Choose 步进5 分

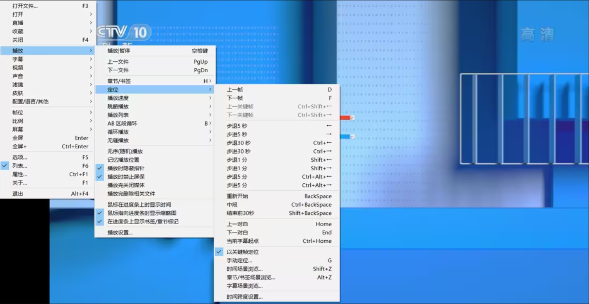click(277, 185)
